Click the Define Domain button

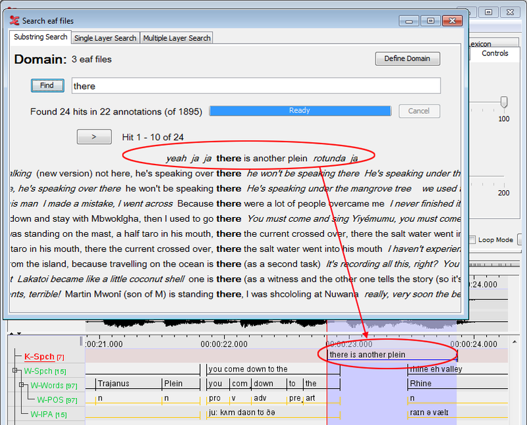pos(407,59)
